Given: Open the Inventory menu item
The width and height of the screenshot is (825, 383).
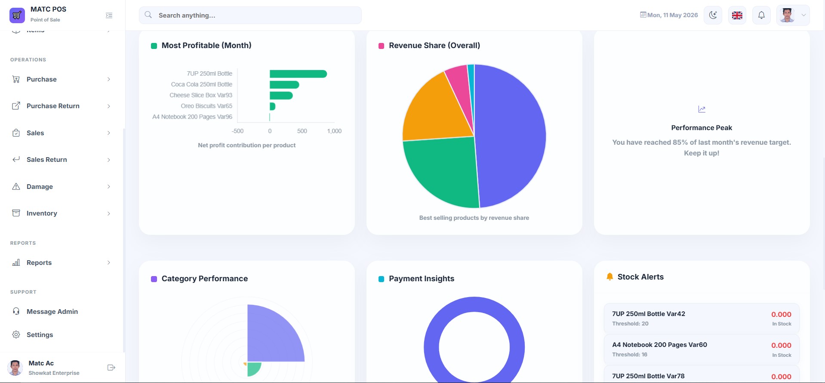Looking at the screenshot, I should click(62, 213).
